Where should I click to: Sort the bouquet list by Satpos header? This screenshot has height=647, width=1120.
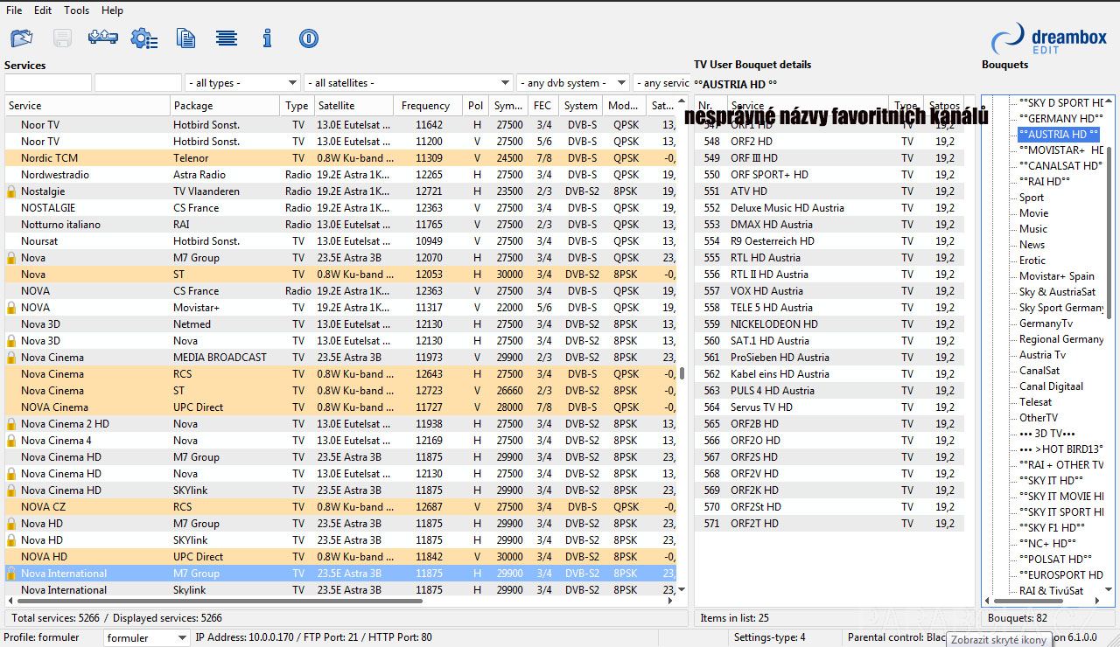(x=944, y=106)
